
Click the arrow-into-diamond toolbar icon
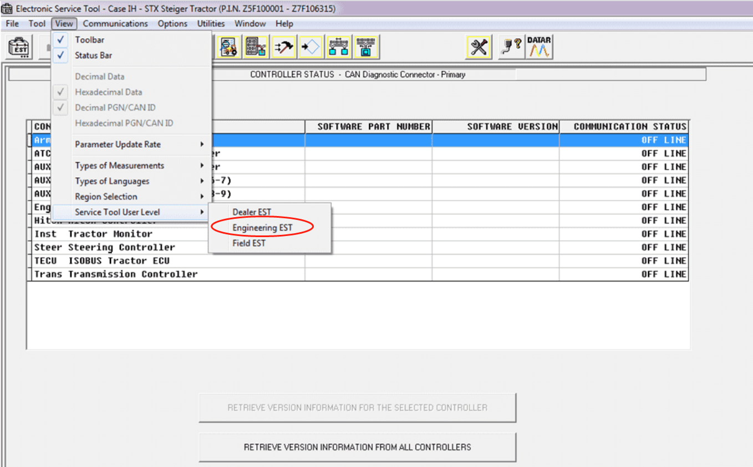[311, 47]
